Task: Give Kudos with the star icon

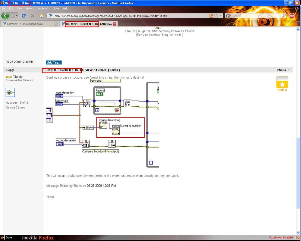Action: [x=282, y=83]
